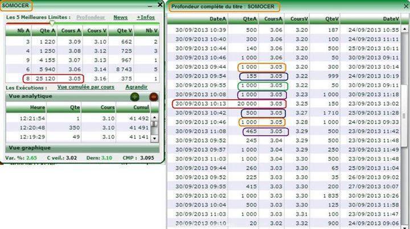Sort by the QteA column header
This screenshot has height=229, width=410.
tap(243, 19)
